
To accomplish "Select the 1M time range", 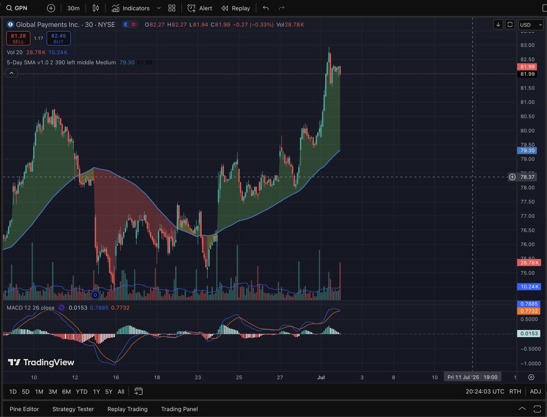I will [x=39, y=391].
